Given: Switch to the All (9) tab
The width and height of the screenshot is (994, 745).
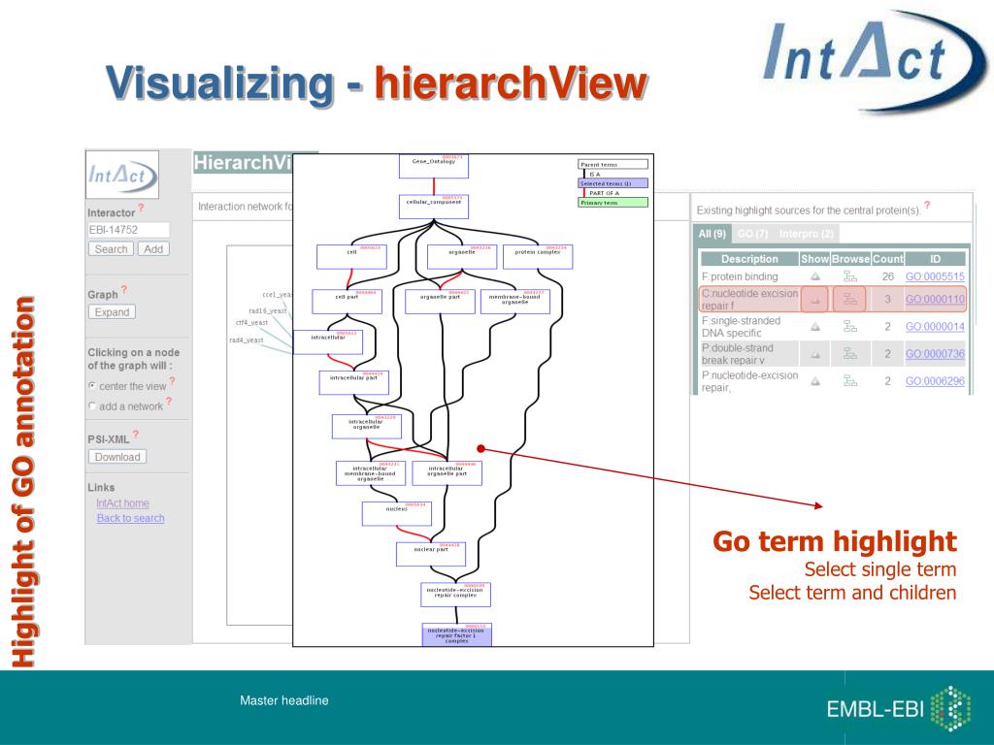Looking at the screenshot, I should click(712, 234).
